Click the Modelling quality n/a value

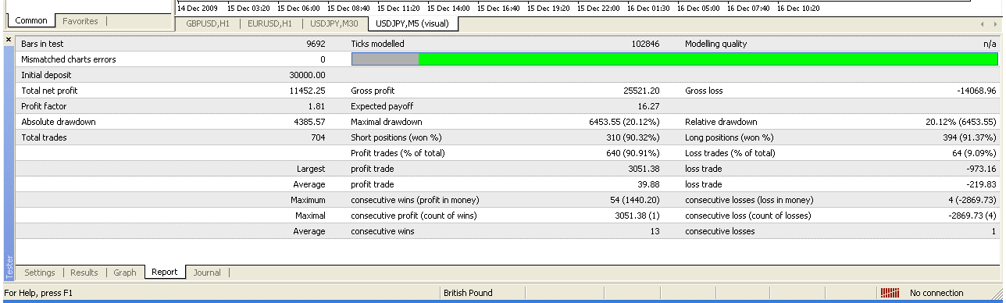tap(990, 44)
